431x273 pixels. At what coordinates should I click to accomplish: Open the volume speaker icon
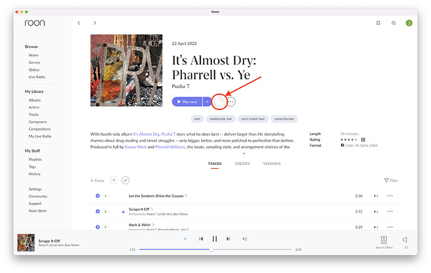pyautogui.click(x=405, y=240)
